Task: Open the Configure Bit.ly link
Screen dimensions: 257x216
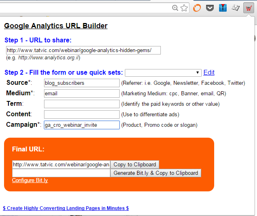Action: 30,180
